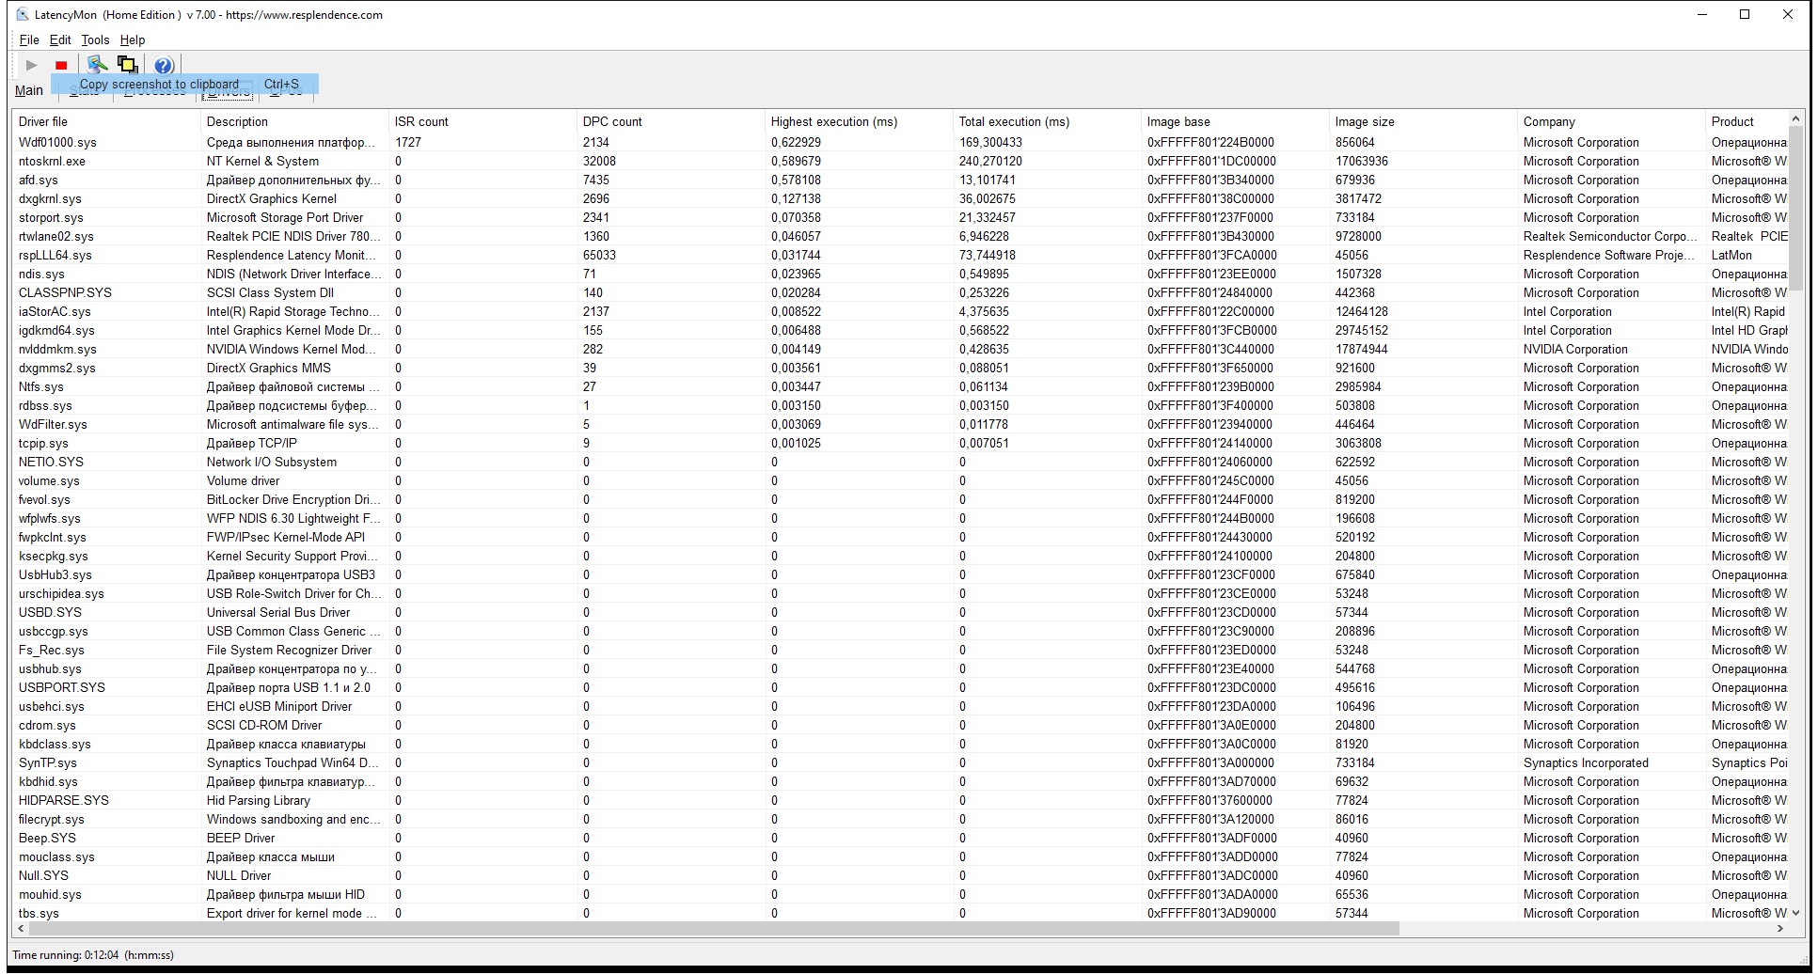Select the ntoskrnl.exe driver row
Viewport: 1818px width, 974px height.
(900, 161)
